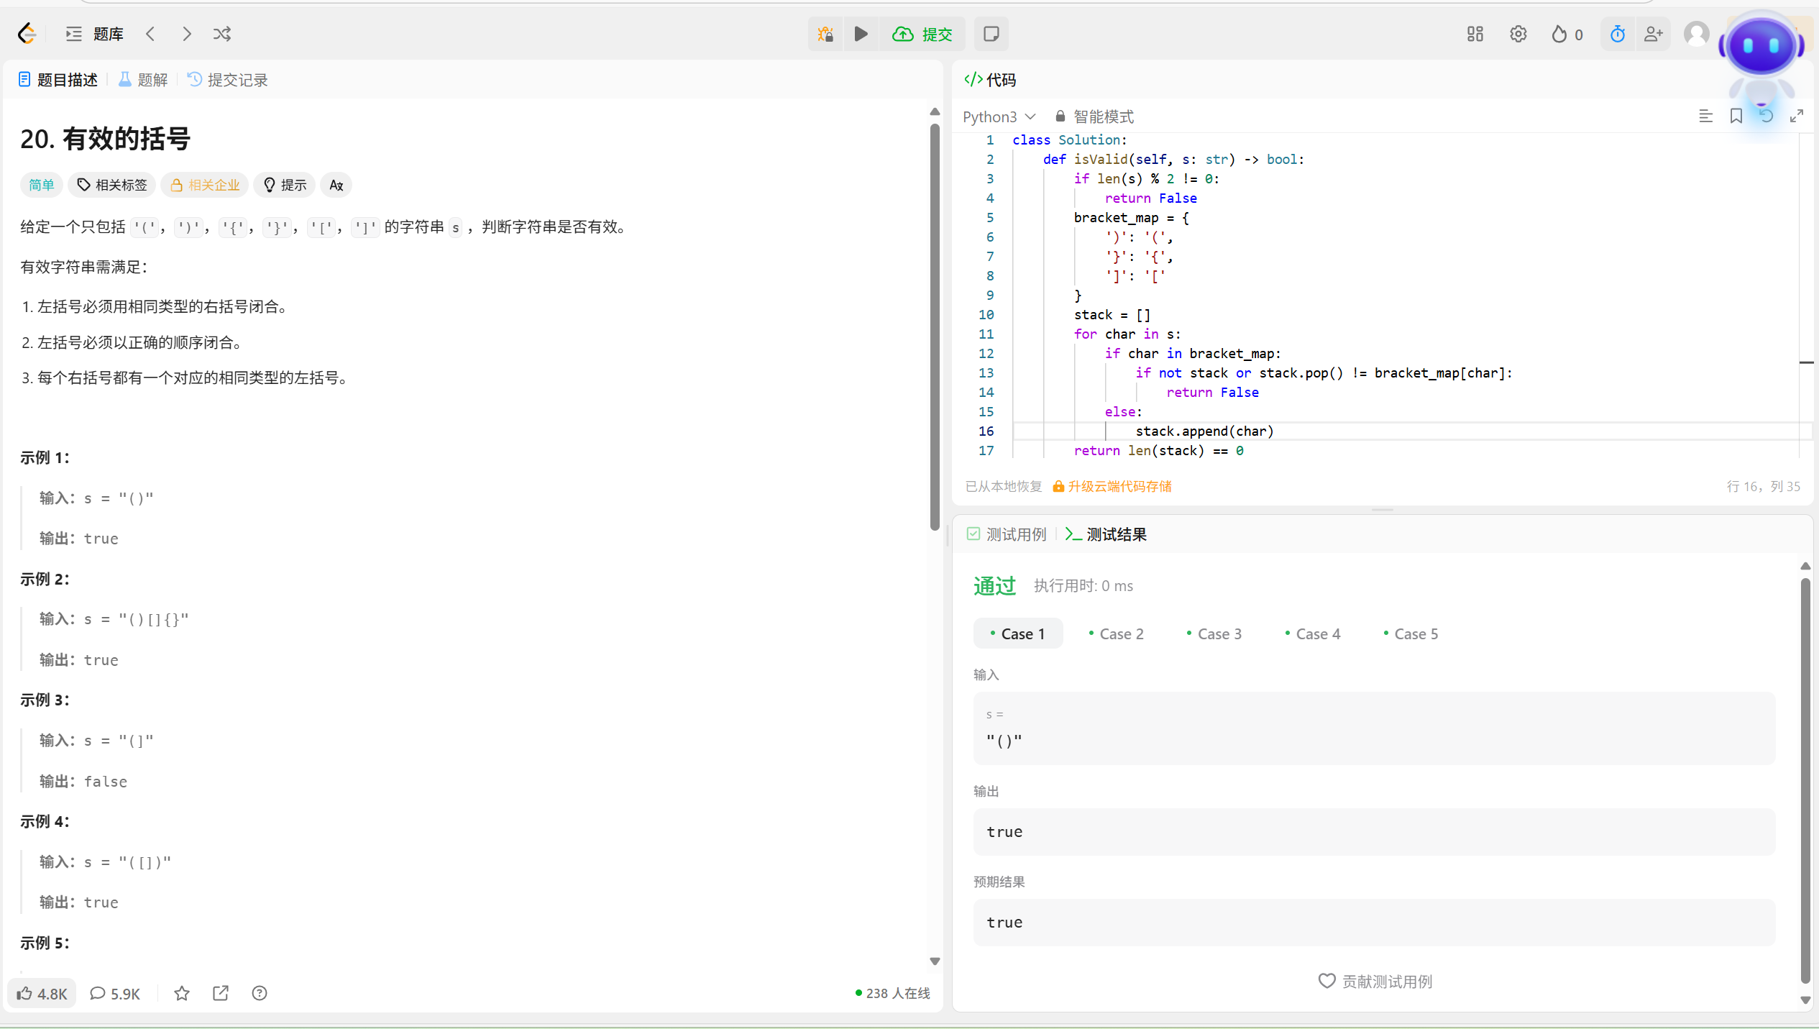The width and height of the screenshot is (1819, 1029).
Task: Open the Python3 language dropdown
Action: (x=999, y=116)
